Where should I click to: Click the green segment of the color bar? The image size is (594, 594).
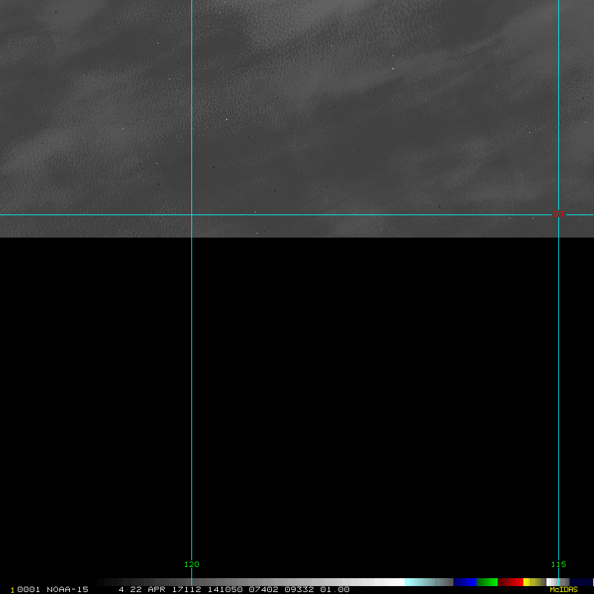[x=487, y=582]
